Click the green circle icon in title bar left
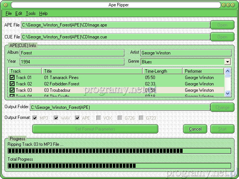Image resolution: width=239 pixels, height=179 pixels. tap(6, 5)
